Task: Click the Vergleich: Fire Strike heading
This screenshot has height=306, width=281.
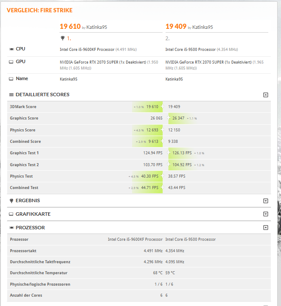Action: click(39, 10)
